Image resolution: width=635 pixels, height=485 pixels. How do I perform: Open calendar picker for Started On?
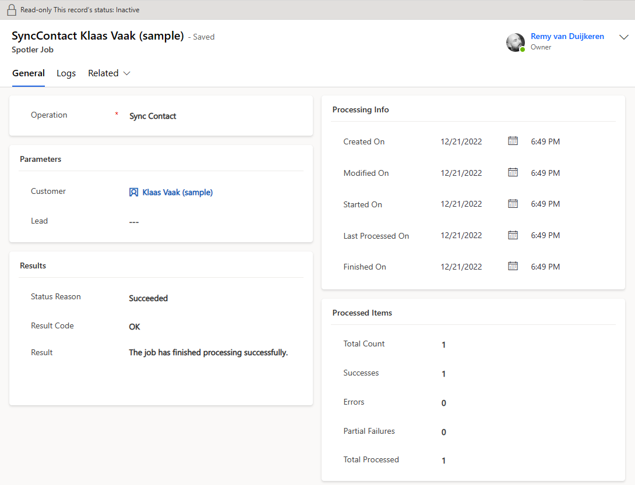point(513,204)
